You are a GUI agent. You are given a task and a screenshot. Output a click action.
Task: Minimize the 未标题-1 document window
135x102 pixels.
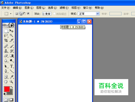coord(79,22)
